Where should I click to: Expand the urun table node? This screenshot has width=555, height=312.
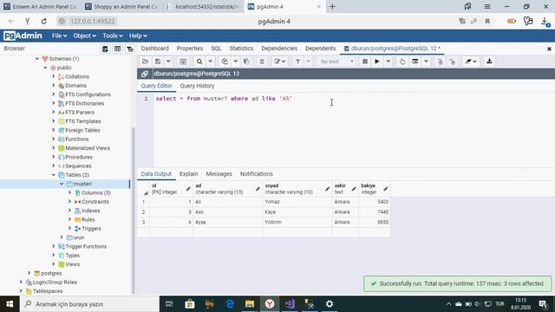coord(62,237)
